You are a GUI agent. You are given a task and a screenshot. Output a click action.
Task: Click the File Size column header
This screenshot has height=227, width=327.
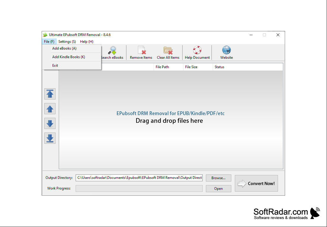[x=198, y=67]
